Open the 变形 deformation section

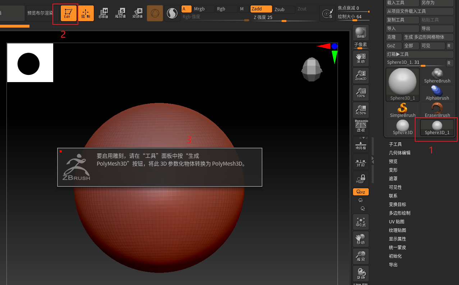click(393, 170)
